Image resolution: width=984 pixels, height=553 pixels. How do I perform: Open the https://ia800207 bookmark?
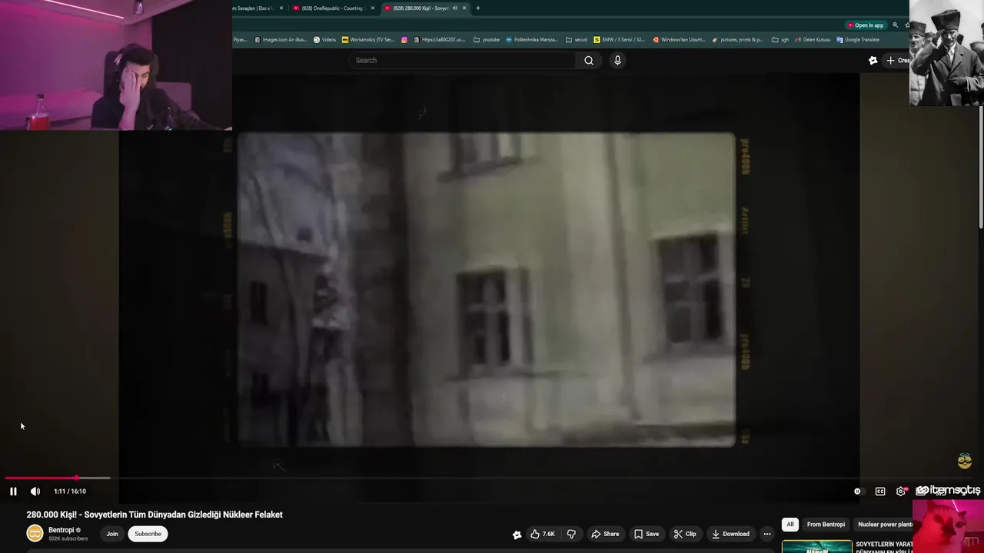pos(440,40)
